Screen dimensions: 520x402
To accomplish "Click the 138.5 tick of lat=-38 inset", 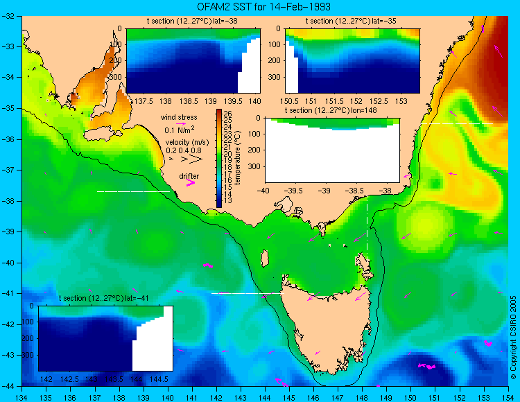I will (x=189, y=101).
